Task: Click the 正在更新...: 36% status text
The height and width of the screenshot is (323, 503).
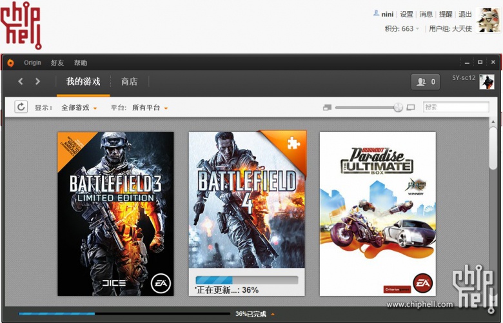Action: coord(227,290)
